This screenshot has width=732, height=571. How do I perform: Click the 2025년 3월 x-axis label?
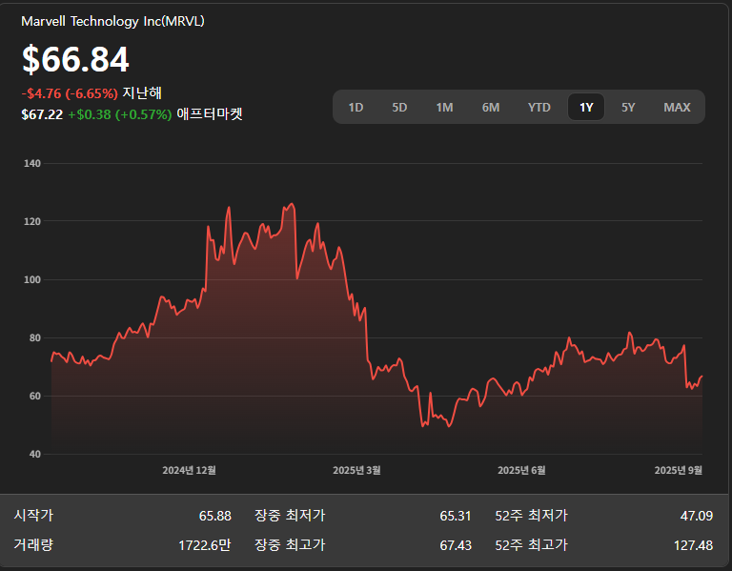point(356,470)
